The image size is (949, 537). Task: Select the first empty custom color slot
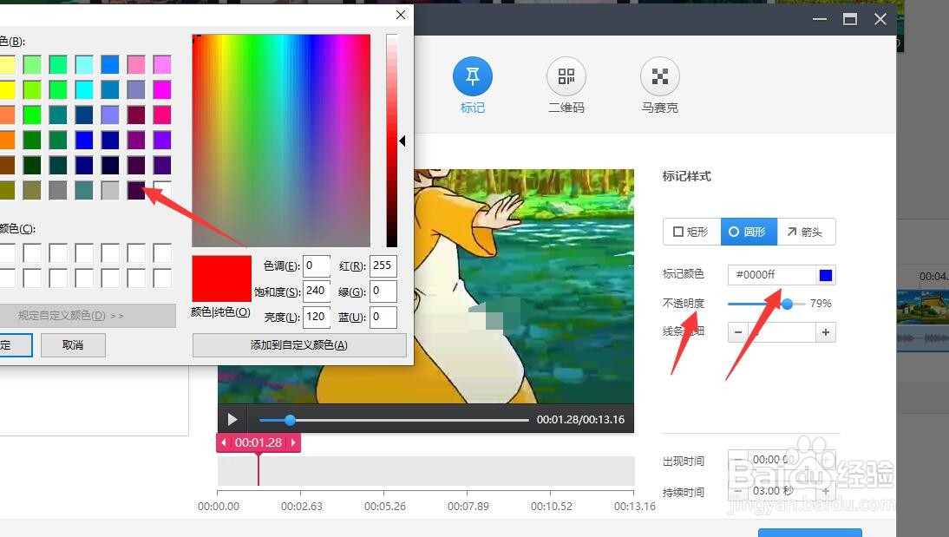tap(6, 253)
